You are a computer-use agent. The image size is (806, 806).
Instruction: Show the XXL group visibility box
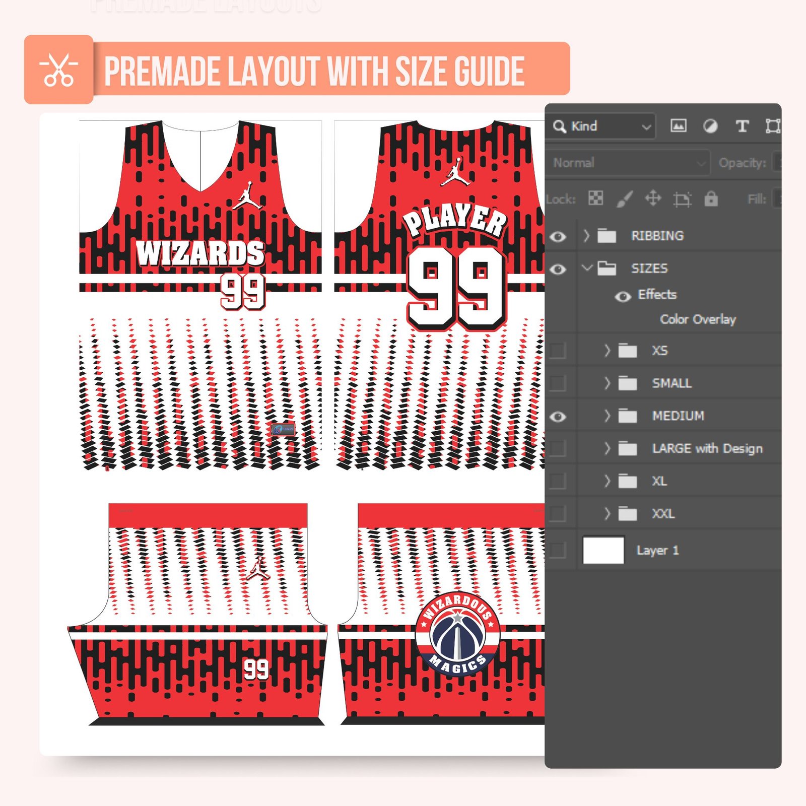[558, 514]
